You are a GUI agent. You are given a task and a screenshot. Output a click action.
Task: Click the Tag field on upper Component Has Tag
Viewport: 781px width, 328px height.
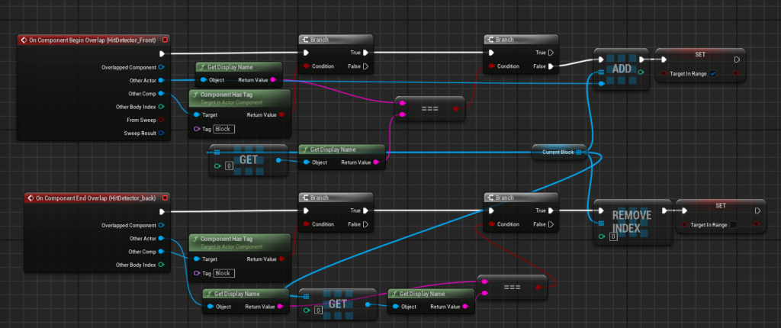[223, 129]
